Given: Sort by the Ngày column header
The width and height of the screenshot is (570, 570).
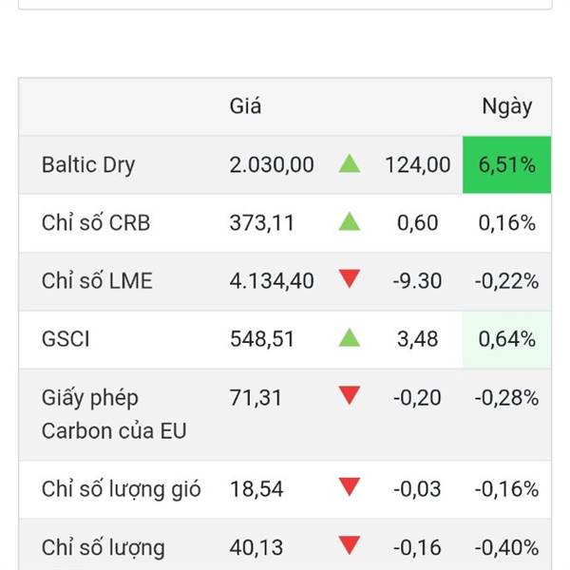Looking at the screenshot, I should [506, 106].
